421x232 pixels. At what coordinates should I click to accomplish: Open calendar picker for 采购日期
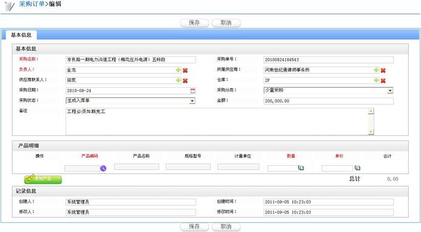coord(193,91)
